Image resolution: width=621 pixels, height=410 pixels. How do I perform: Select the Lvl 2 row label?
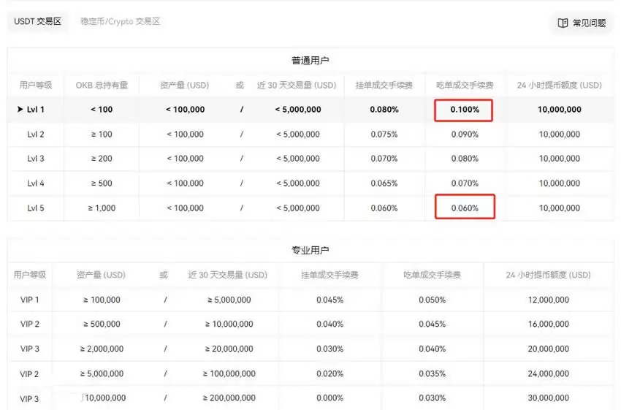click(36, 134)
